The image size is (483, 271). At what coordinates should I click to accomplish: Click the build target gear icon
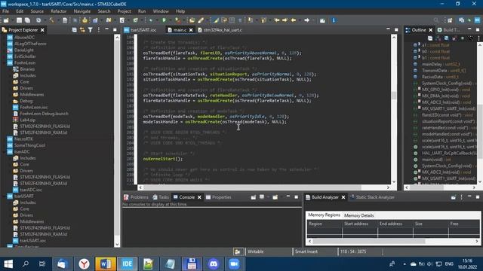[x=38, y=20]
